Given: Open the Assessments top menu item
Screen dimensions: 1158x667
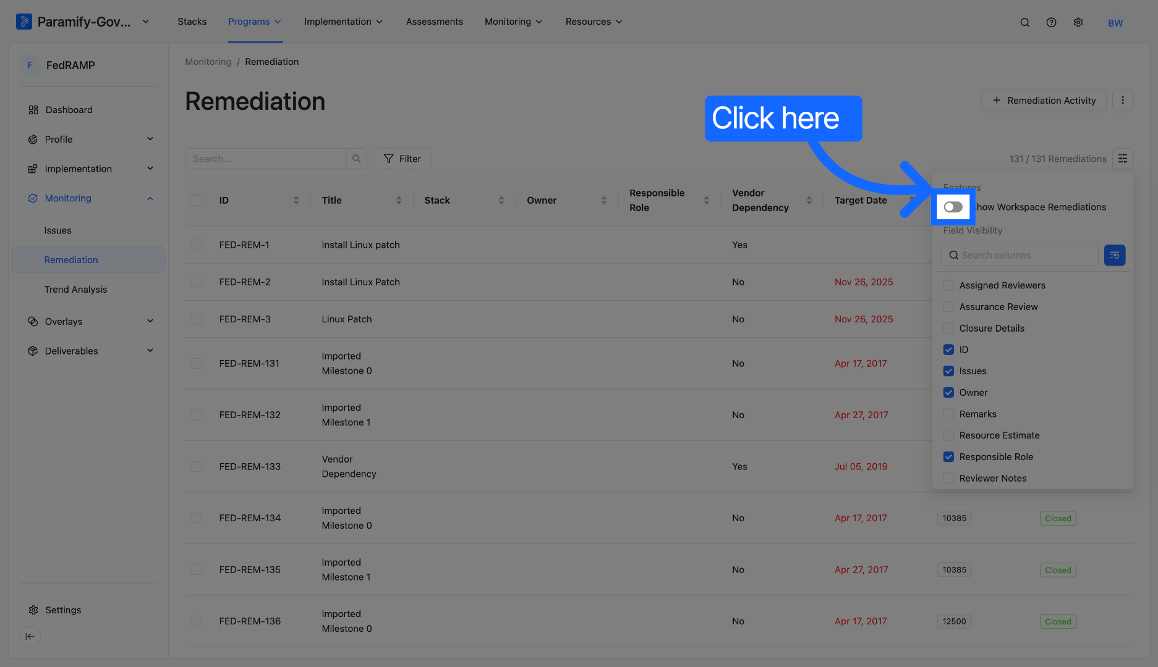Looking at the screenshot, I should pyautogui.click(x=435, y=22).
